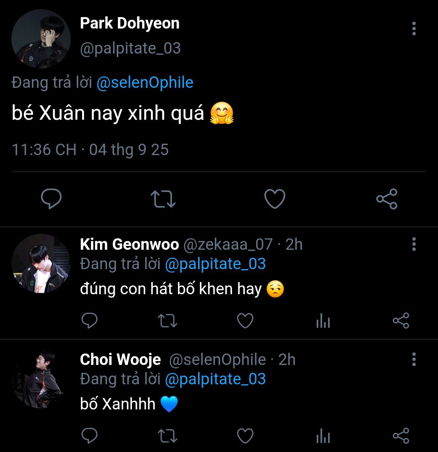The width and height of the screenshot is (438, 452).
Task: View analytics for Choi Wooje's reply
Action: coord(323,436)
